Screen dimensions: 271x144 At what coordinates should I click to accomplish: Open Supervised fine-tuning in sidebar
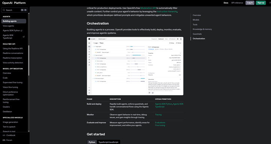[x=12, y=82]
